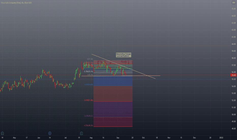This screenshot has height=140, width=237.
Task: Select the 'Dec' date on the time axis
Action: [194, 137]
